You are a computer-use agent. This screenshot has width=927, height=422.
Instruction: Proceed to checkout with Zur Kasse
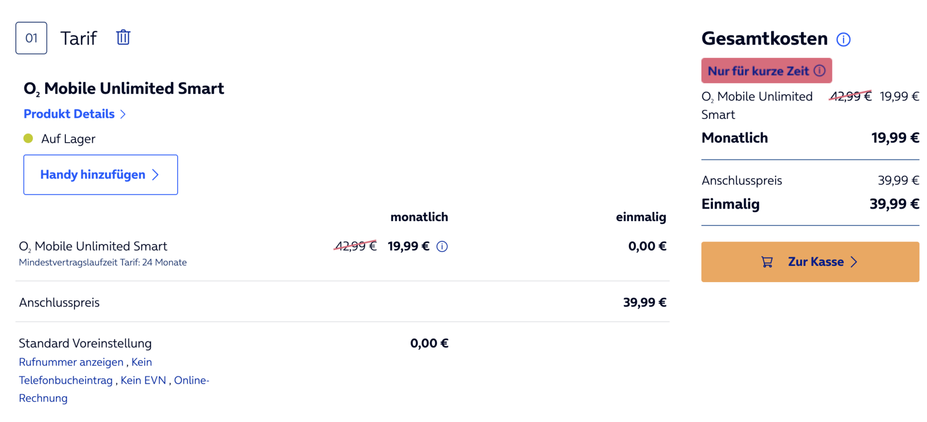(x=810, y=262)
